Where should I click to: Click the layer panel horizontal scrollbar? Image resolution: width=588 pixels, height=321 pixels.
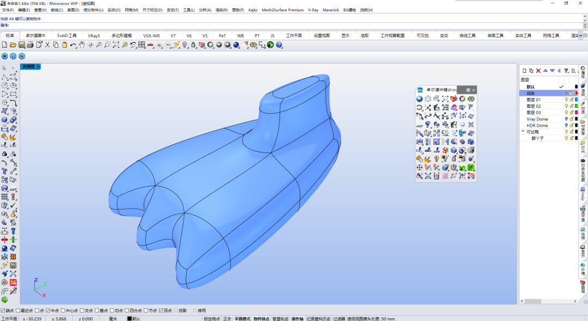point(548,301)
